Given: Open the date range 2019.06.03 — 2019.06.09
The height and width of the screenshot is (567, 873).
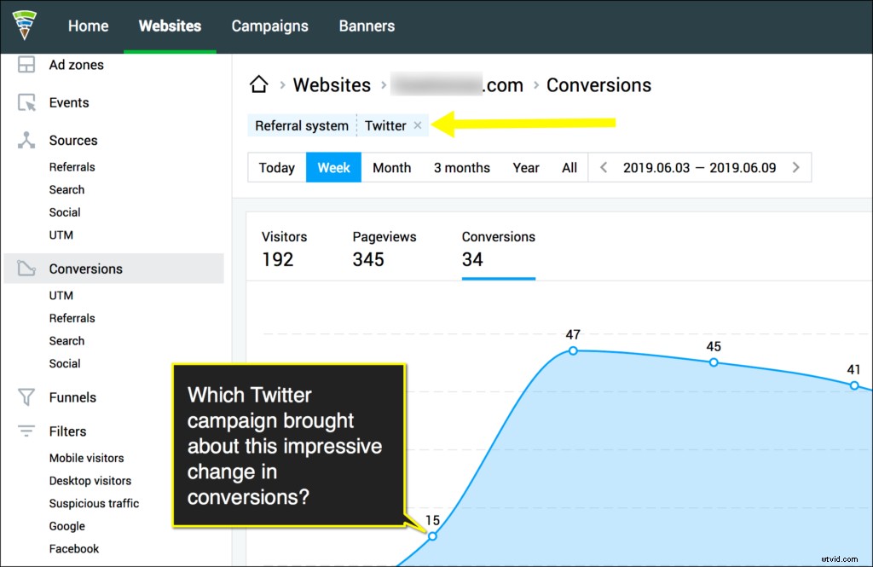Looking at the screenshot, I should point(701,167).
